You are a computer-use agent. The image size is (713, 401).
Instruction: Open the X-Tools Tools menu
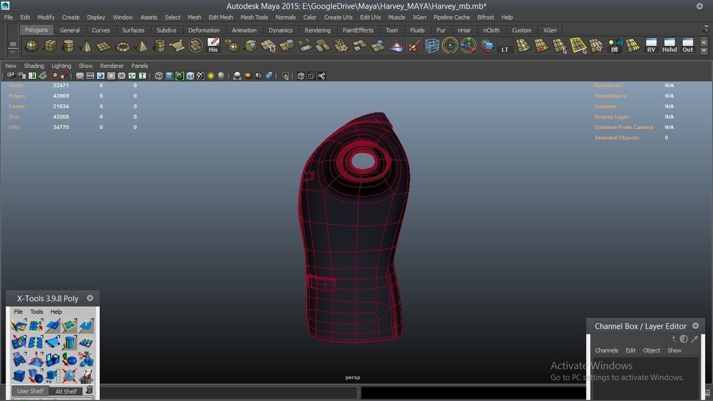pyautogui.click(x=37, y=312)
